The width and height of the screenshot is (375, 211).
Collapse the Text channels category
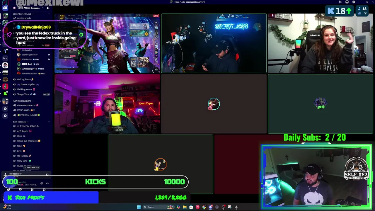coord(21,122)
